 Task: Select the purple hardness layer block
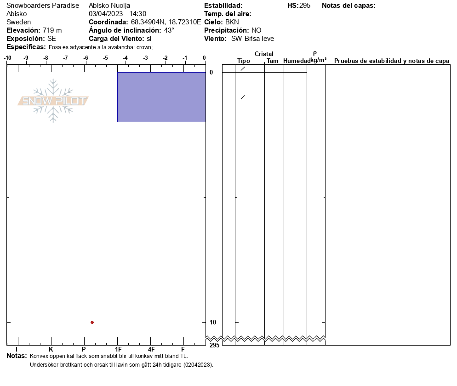[161, 97]
